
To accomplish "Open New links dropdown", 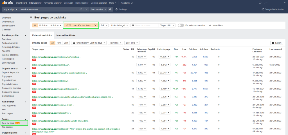I will (115, 43).
